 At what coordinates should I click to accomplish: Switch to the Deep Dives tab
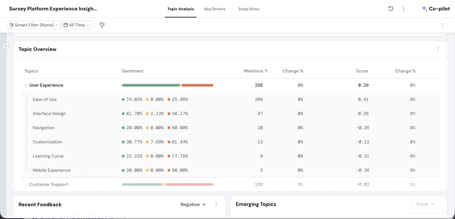249,9
